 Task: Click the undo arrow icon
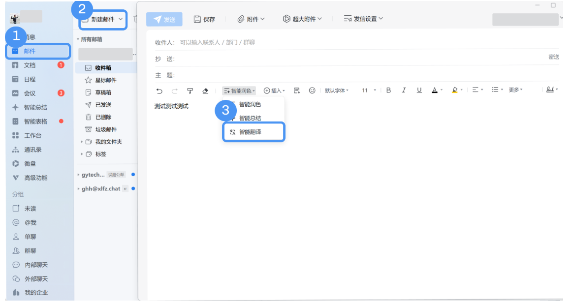click(x=158, y=90)
